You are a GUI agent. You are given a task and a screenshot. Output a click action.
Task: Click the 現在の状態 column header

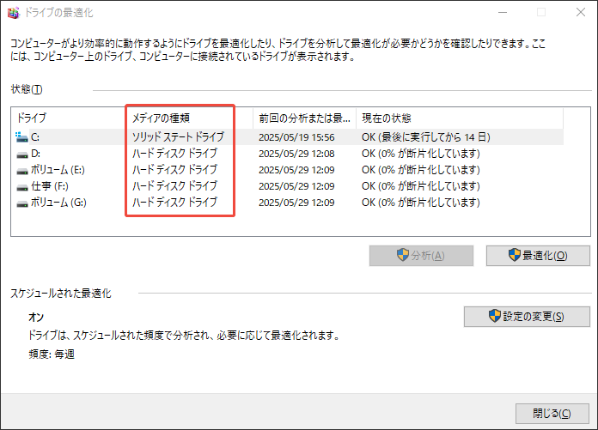pyautogui.click(x=387, y=118)
